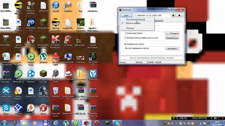Open the Licence_19 Word document icon
The image size is (225, 126).
click(x=31, y=92)
